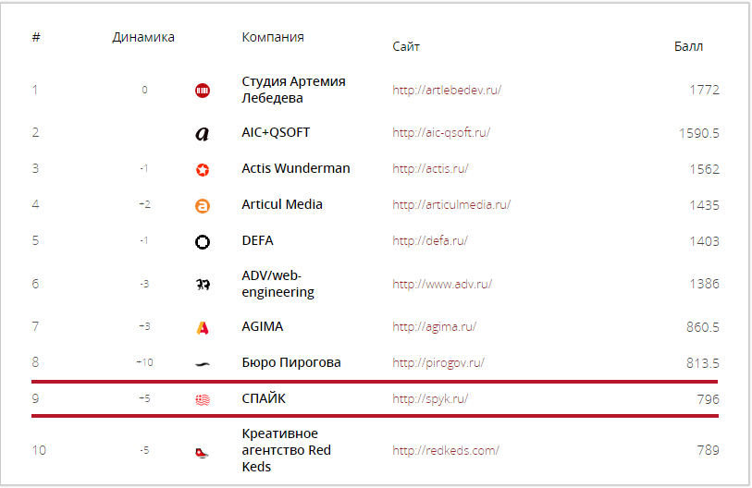Click the Студия Артемия Лебедева logo icon
Image resolution: width=752 pixels, height=488 pixels.
click(x=203, y=91)
